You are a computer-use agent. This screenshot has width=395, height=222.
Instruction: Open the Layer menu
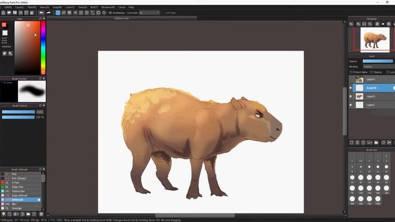[x=19, y=7]
